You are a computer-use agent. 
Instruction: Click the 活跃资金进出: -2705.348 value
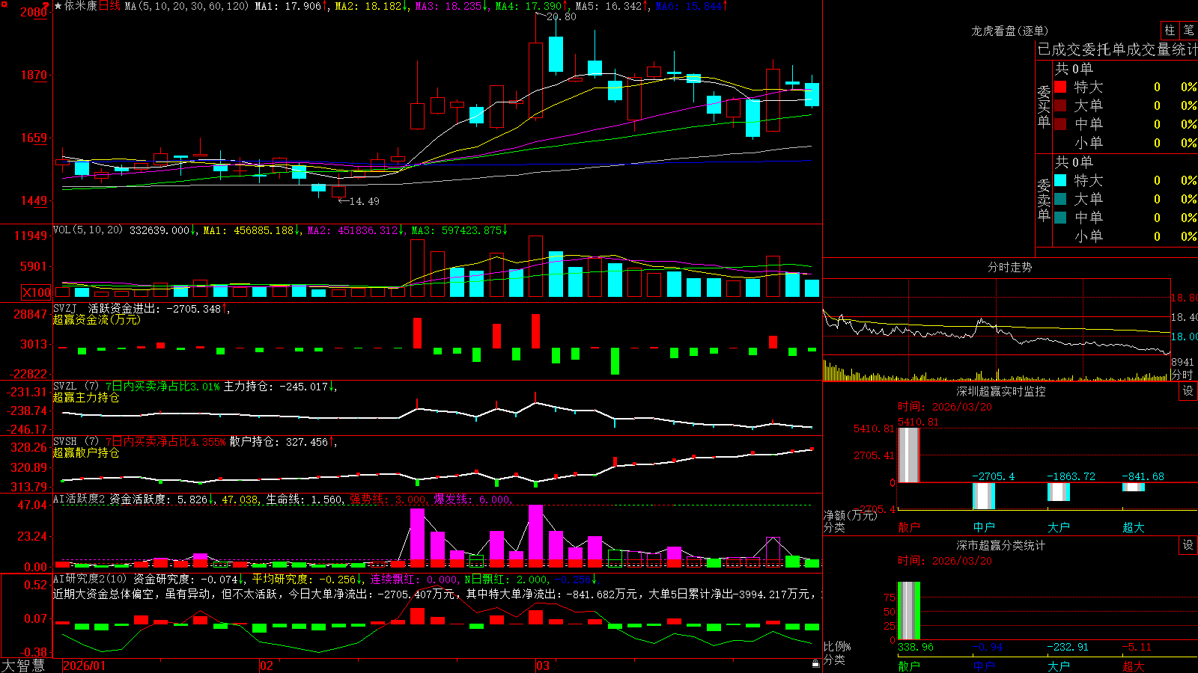pyautogui.click(x=159, y=308)
